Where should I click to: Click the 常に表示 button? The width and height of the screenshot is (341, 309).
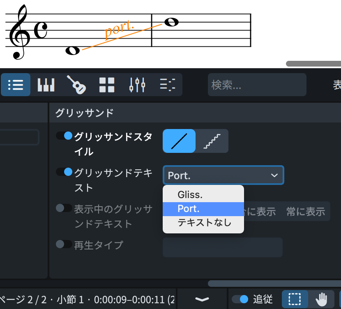(x=306, y=212)
